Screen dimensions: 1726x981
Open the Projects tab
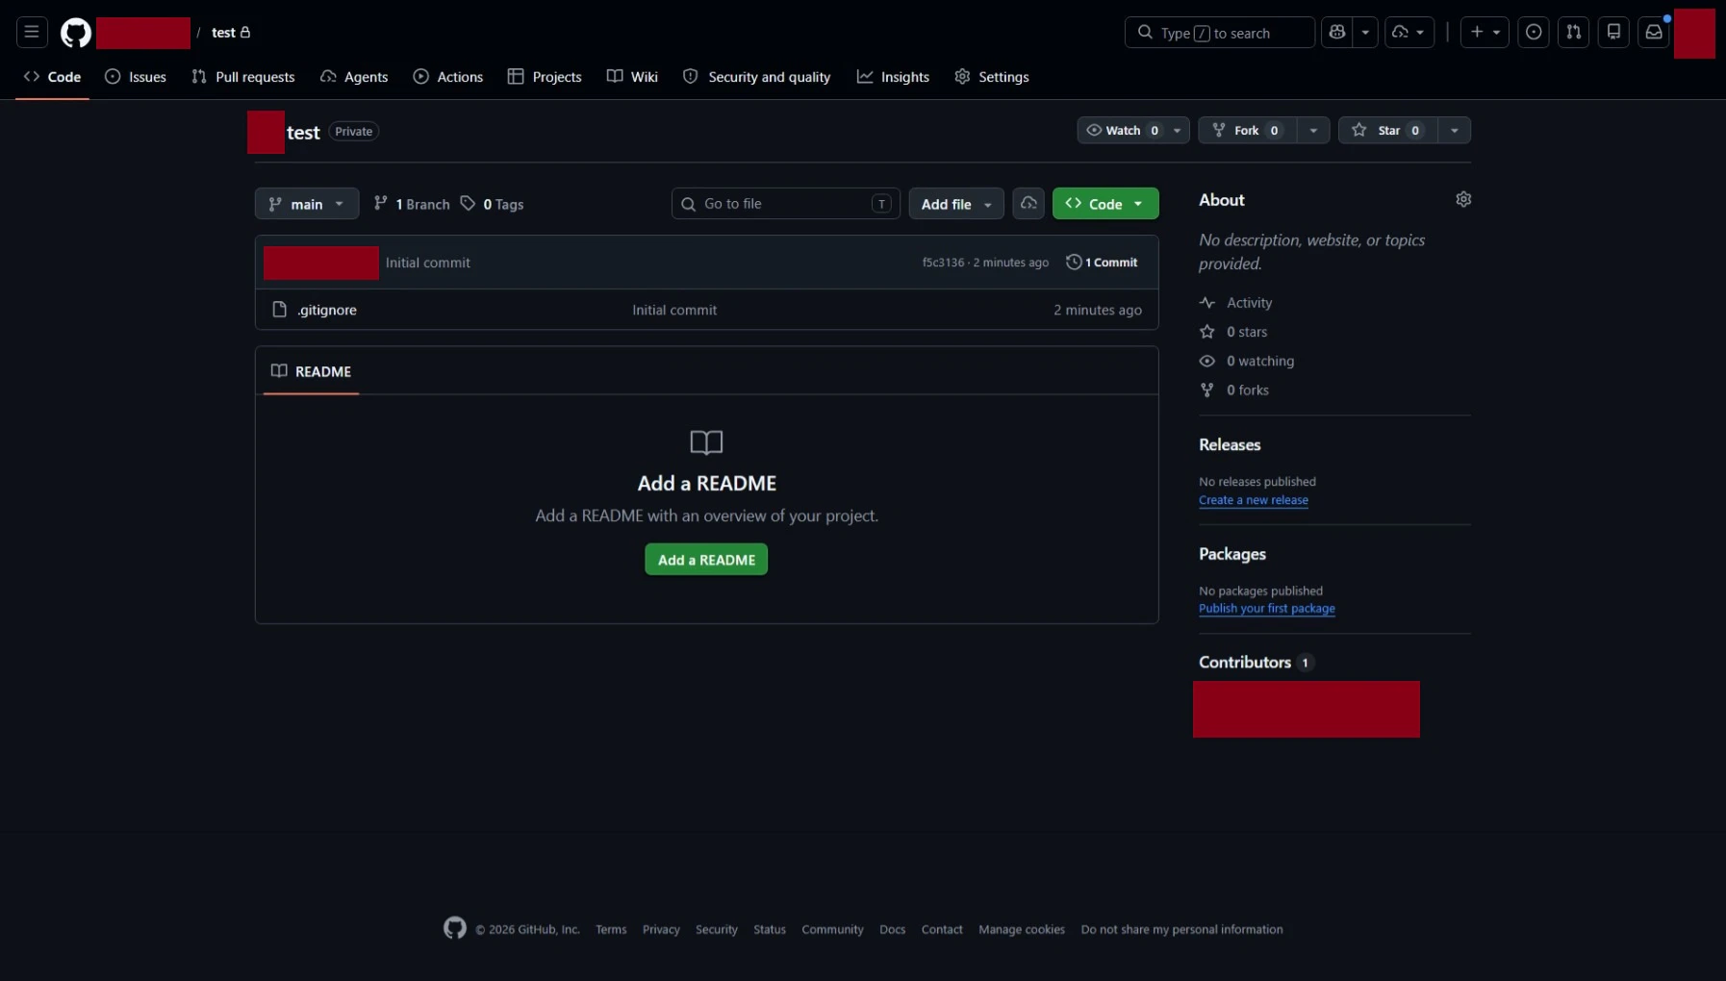tap(545, 77)
